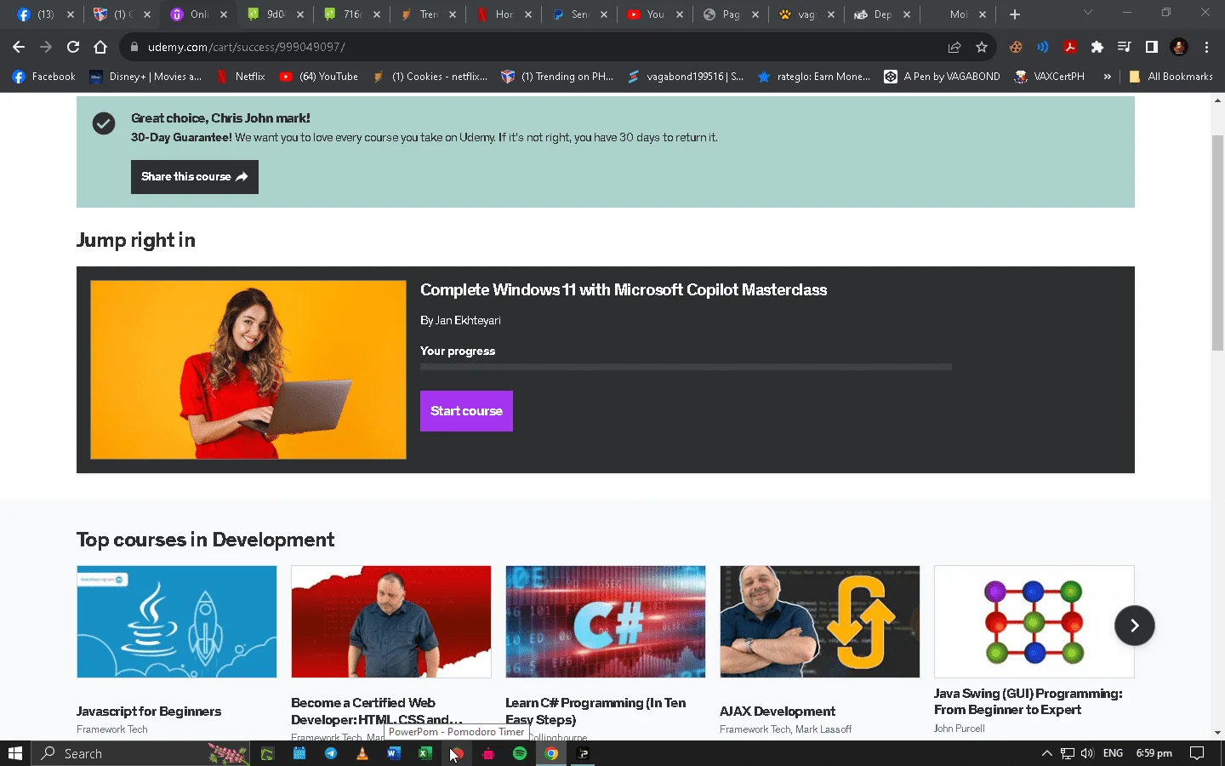Open the All Bookmarks folder
Viewport: 1225px width, 766px height.
pos(1171,77)
